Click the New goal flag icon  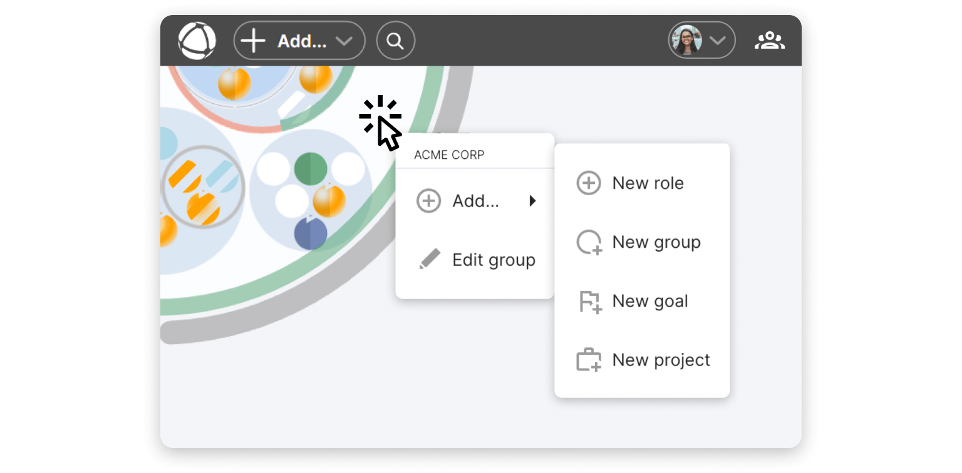[589, 302]
